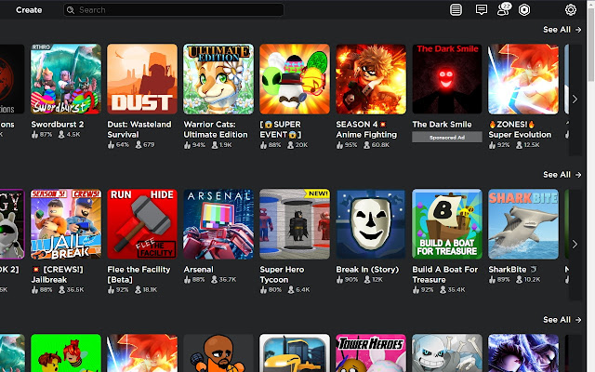The height and width of the screenshot is (372, 595).
Task: Click See All for Jailbreak row
Action: coord(562,175)
